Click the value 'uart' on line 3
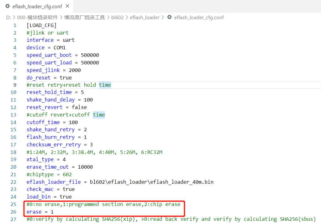 coord(69,40)
